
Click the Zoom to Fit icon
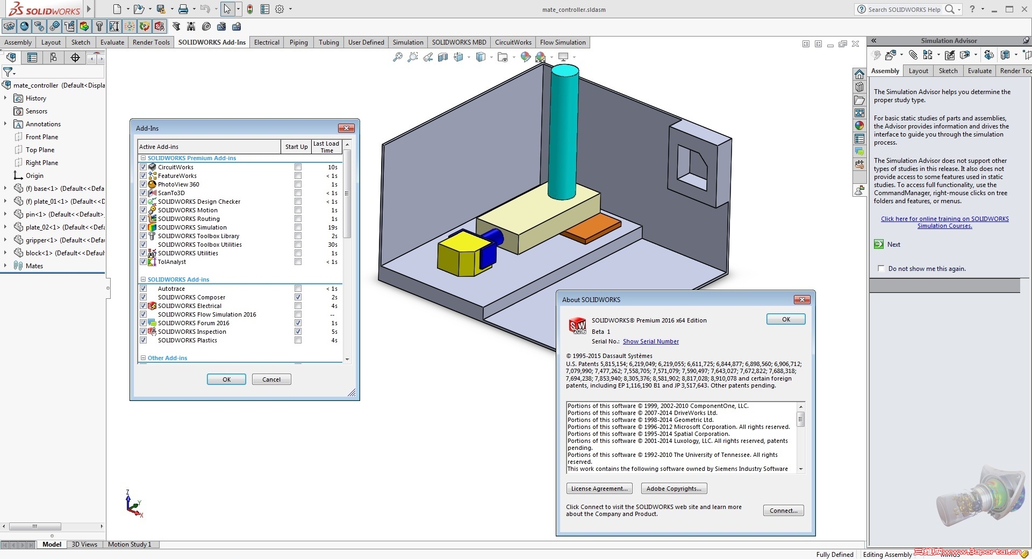point(398,57)
